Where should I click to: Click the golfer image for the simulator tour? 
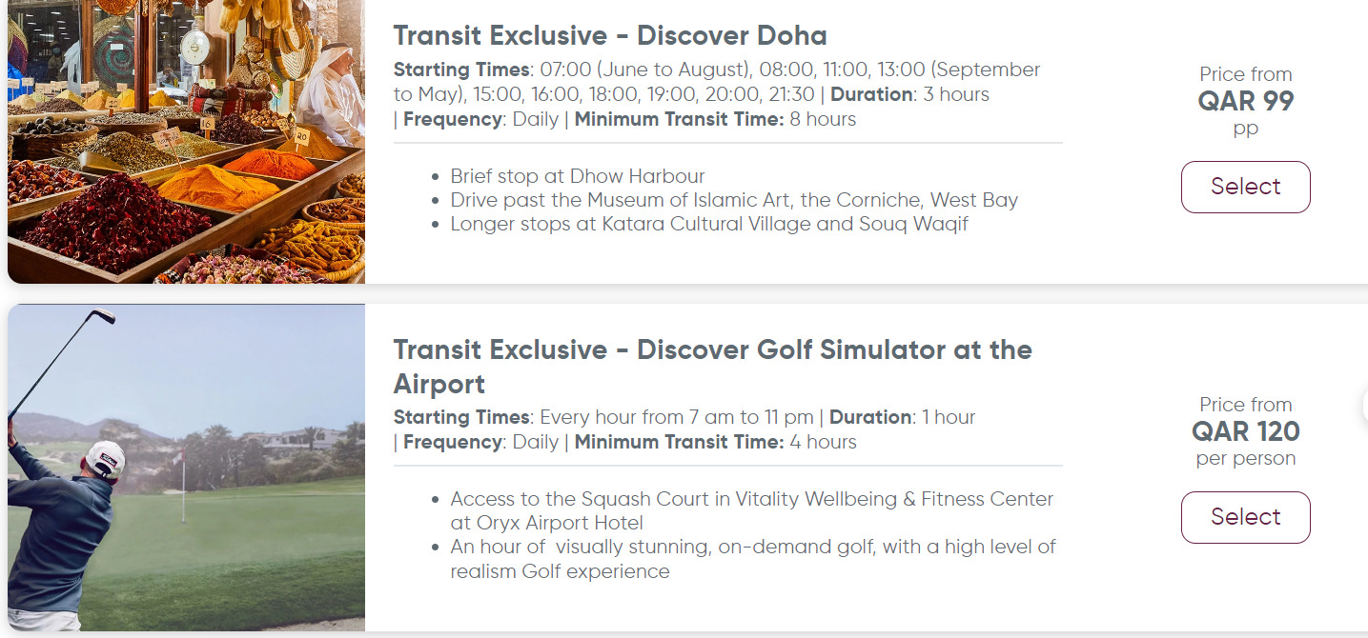click(x=186, y=468)
